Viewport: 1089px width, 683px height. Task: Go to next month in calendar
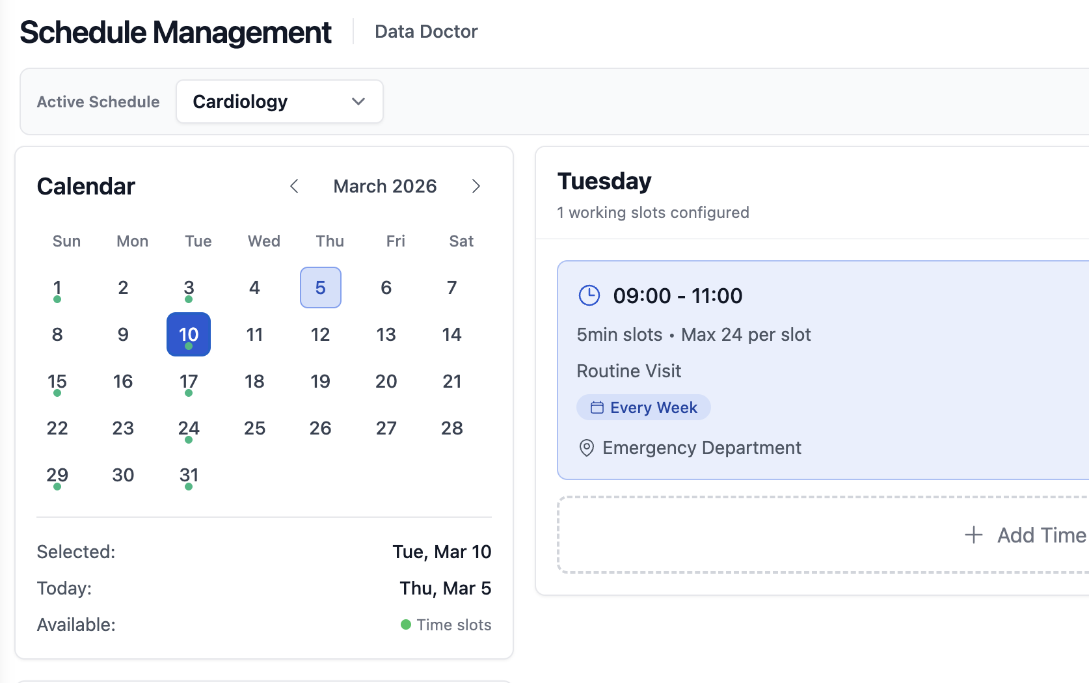pyautogui.click(x=476, y=187)
